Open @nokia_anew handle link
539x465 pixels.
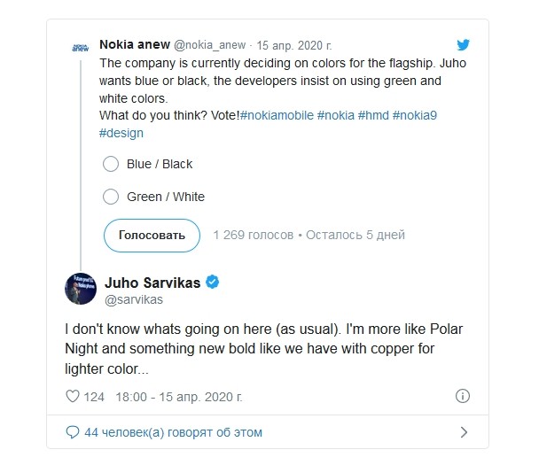210,45
